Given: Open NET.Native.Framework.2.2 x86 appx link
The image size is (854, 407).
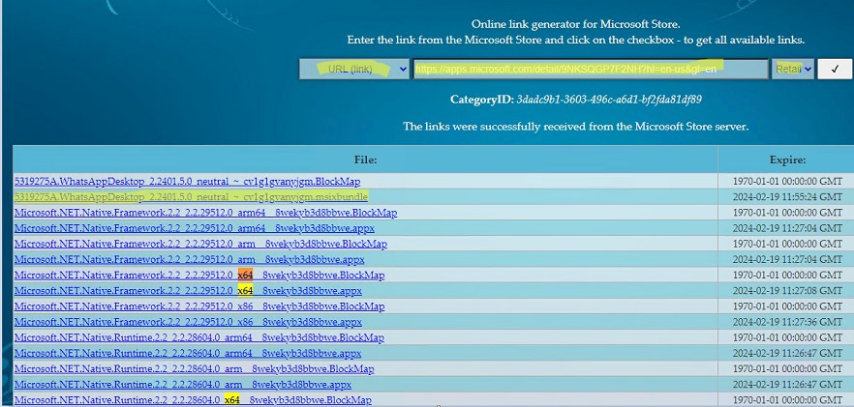Looking at the screenshot, I should click(x=188, y=322).
